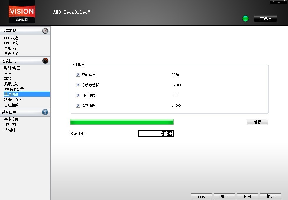
Task: Open 风扇控制 settings
Action: pyautogui.click(x=11, y=84)
